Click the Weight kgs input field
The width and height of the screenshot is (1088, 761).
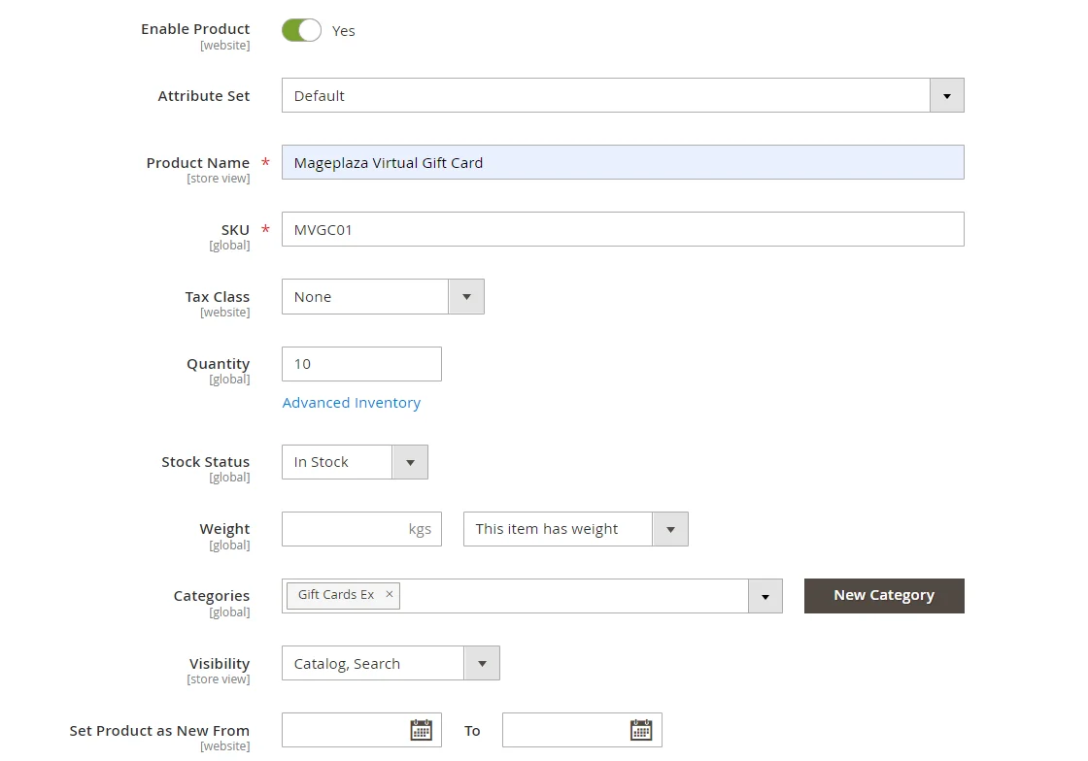pyautogui.click(x=361, y=529)
